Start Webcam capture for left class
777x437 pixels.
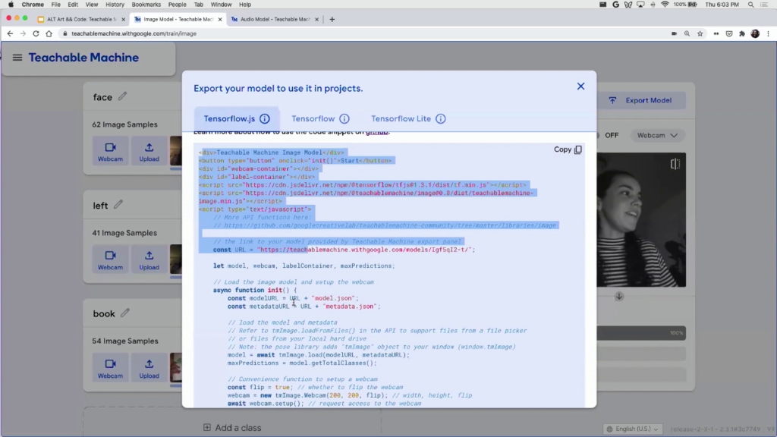[x=110, y=260]
